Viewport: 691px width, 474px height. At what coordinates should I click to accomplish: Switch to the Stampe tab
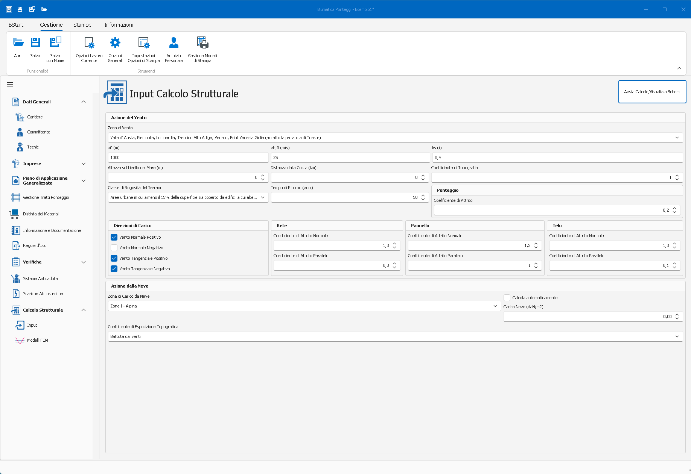[x=82, y=25]
